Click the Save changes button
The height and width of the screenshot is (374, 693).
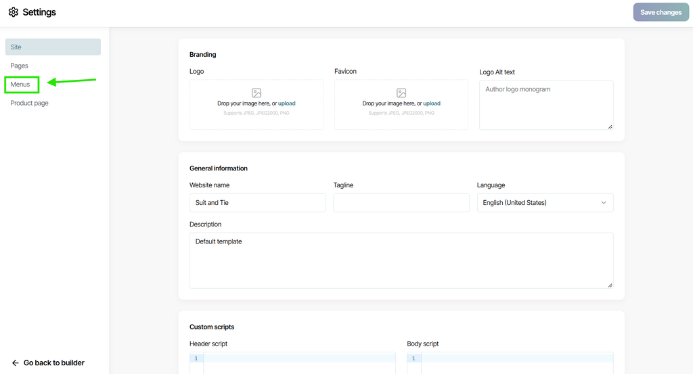661,12
